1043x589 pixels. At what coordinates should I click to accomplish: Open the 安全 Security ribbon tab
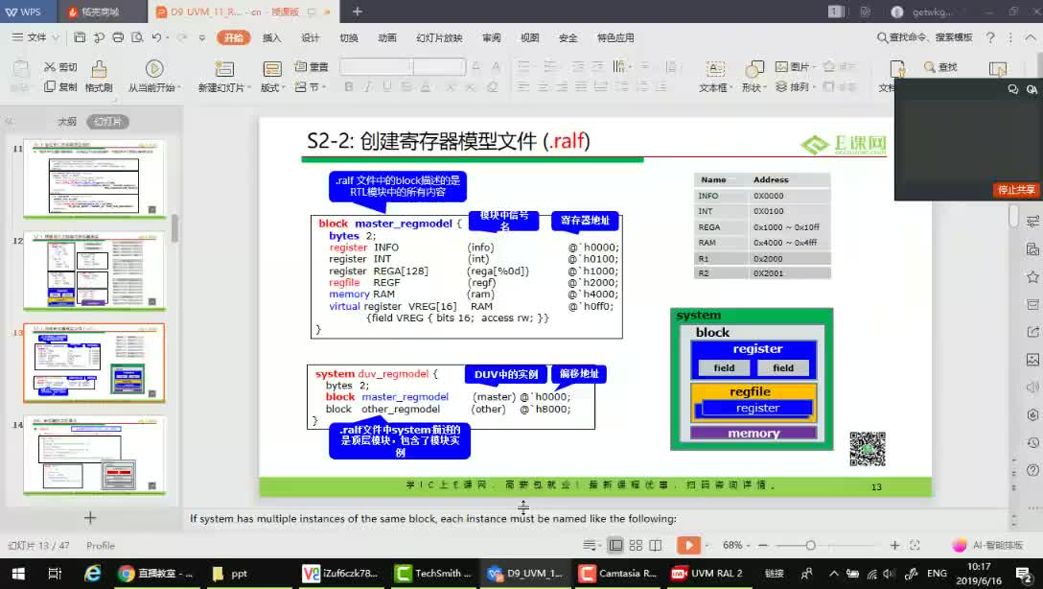(x=568, y=38)
